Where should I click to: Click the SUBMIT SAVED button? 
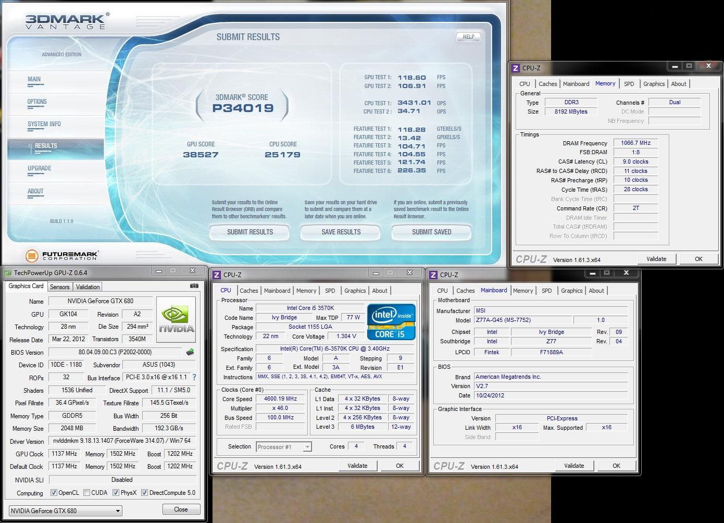(x=432, y=232)
